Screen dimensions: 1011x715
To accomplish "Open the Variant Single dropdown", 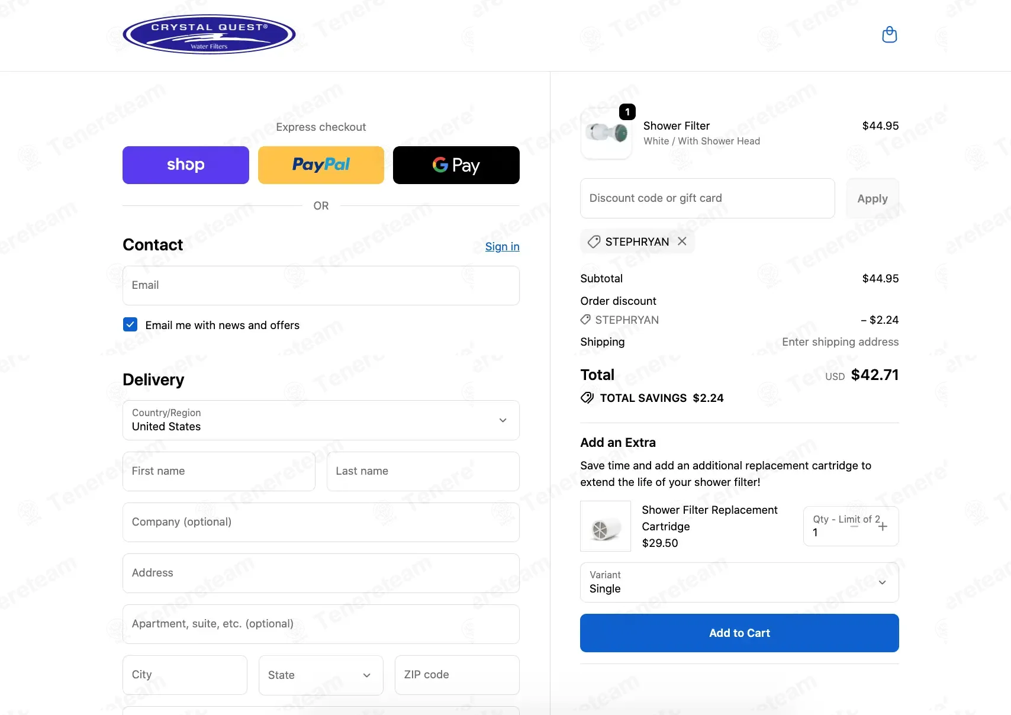I will tap(739, 582).
